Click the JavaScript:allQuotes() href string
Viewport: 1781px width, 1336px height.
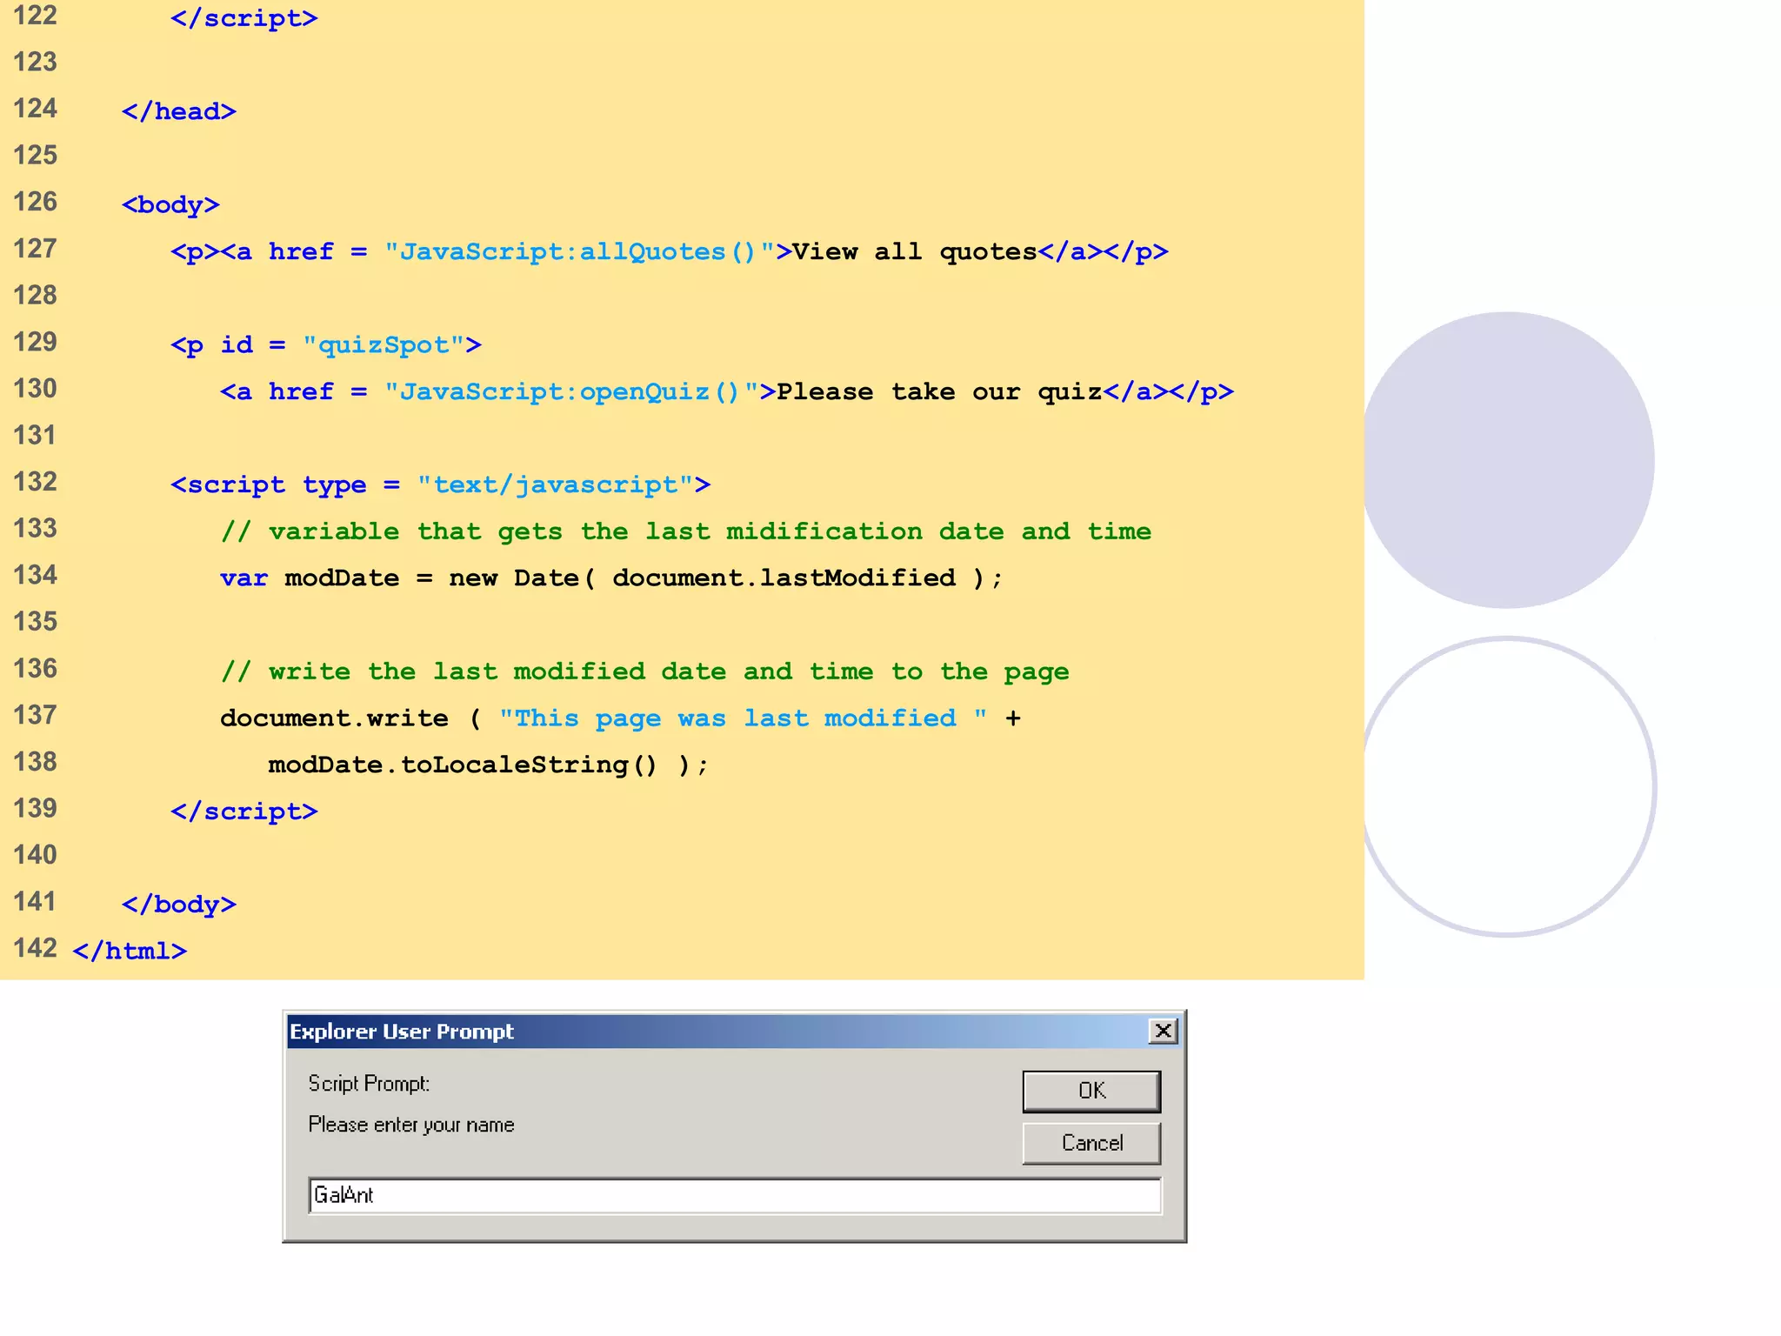(x=578, y=252)
